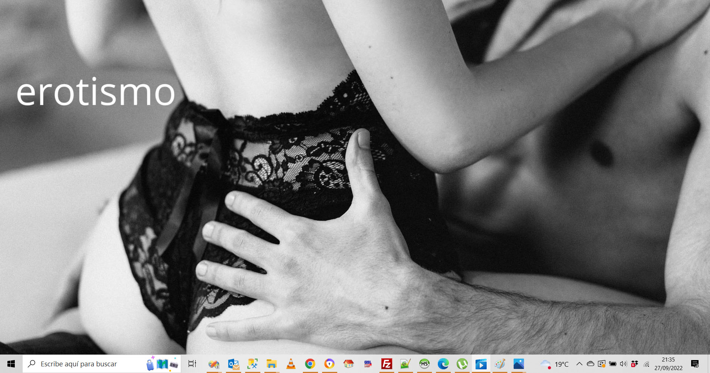Open the painted globe app beside Task View

click(x=214, y=364)
